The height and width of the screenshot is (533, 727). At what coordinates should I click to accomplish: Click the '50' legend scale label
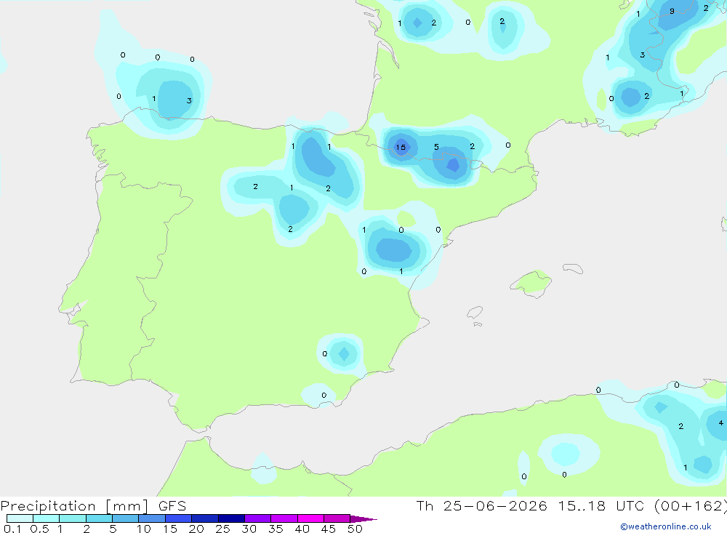355,529
